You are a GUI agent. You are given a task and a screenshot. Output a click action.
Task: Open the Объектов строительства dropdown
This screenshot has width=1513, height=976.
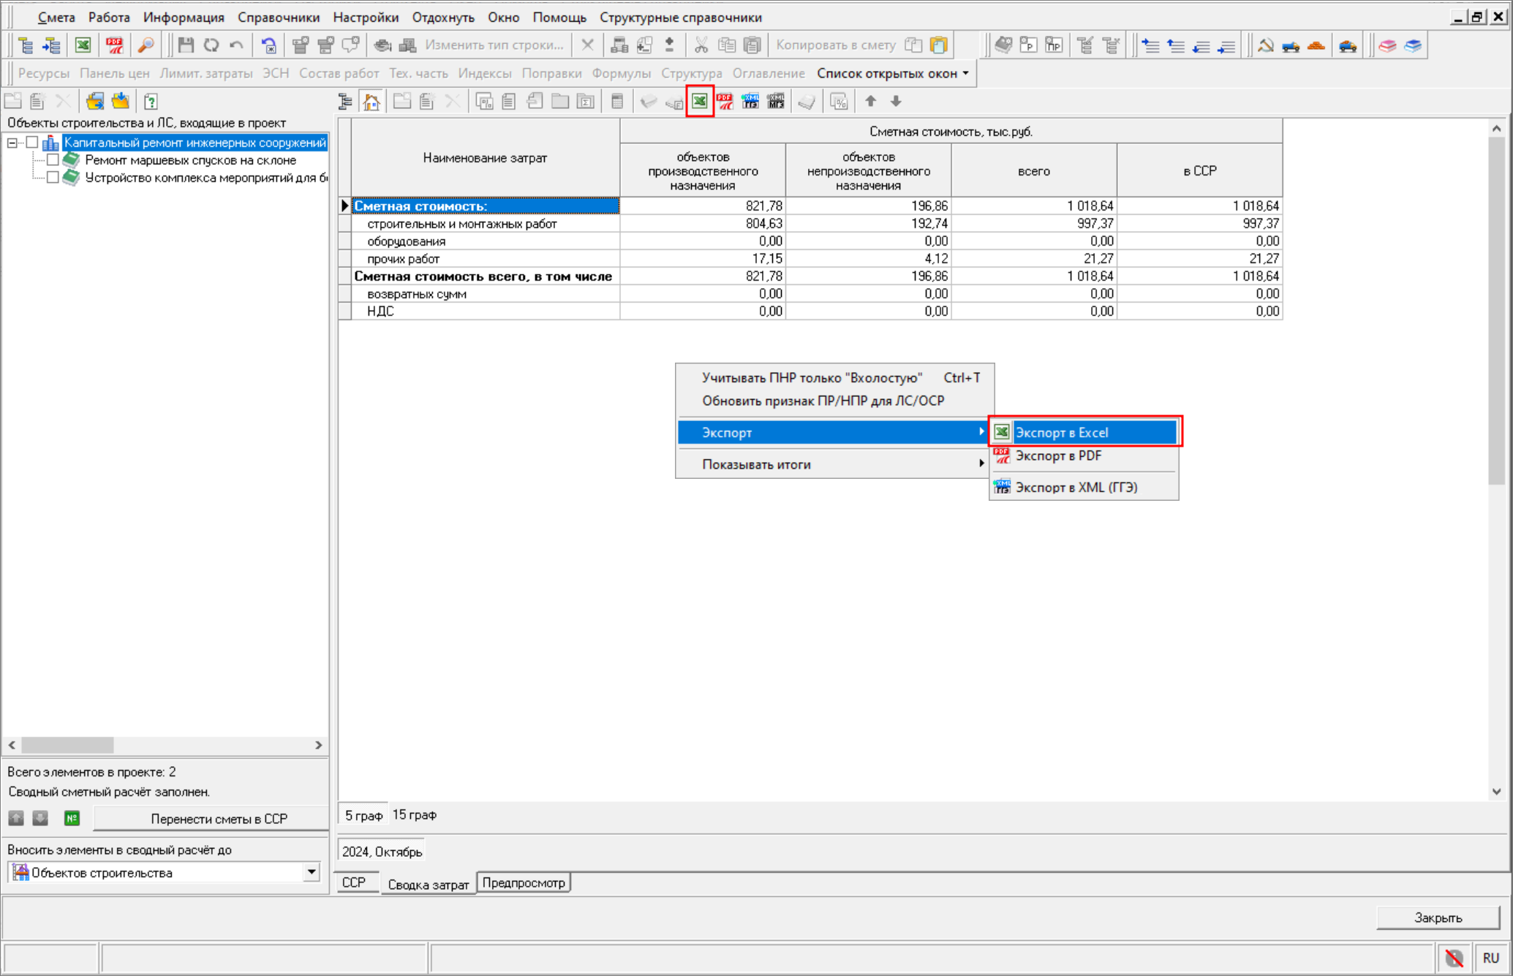pyautogui.click(x=312, y=872)
